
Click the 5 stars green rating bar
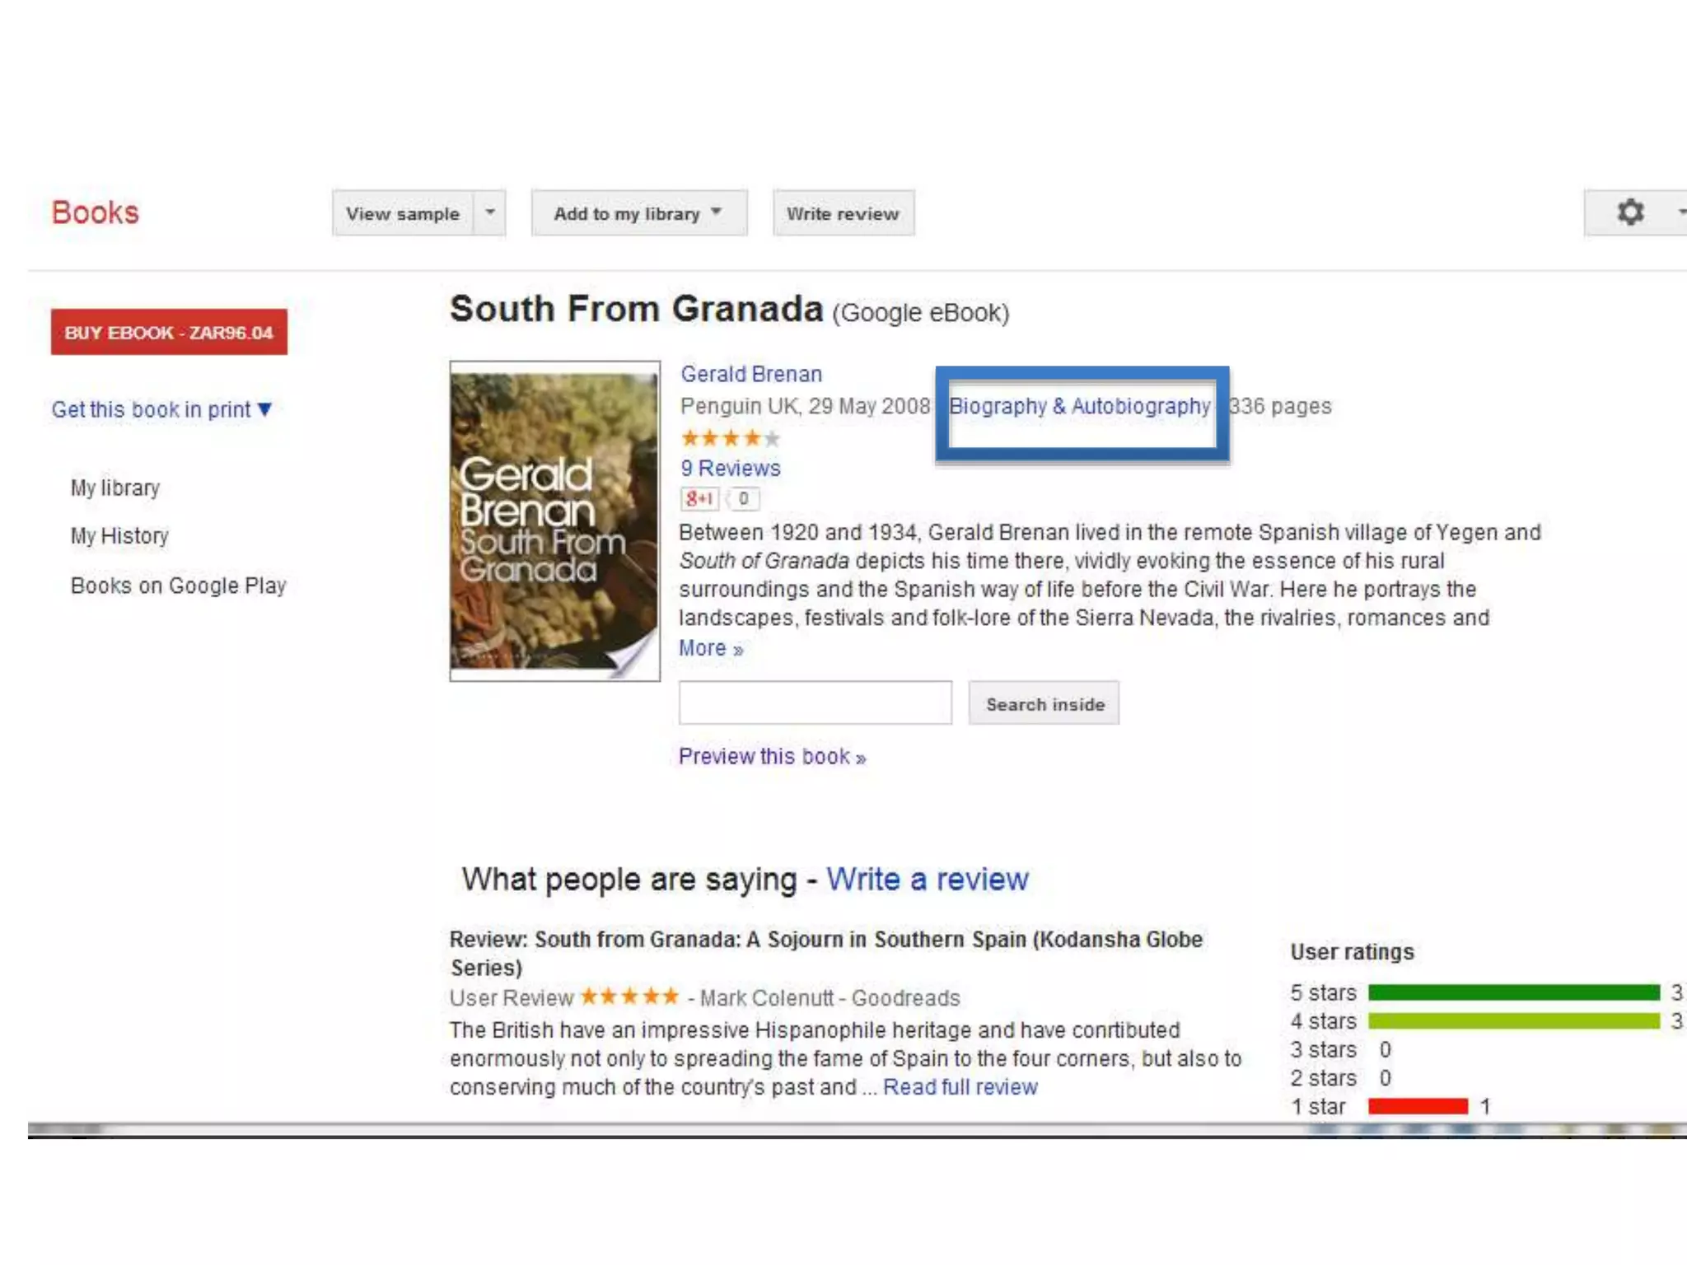1513,992
